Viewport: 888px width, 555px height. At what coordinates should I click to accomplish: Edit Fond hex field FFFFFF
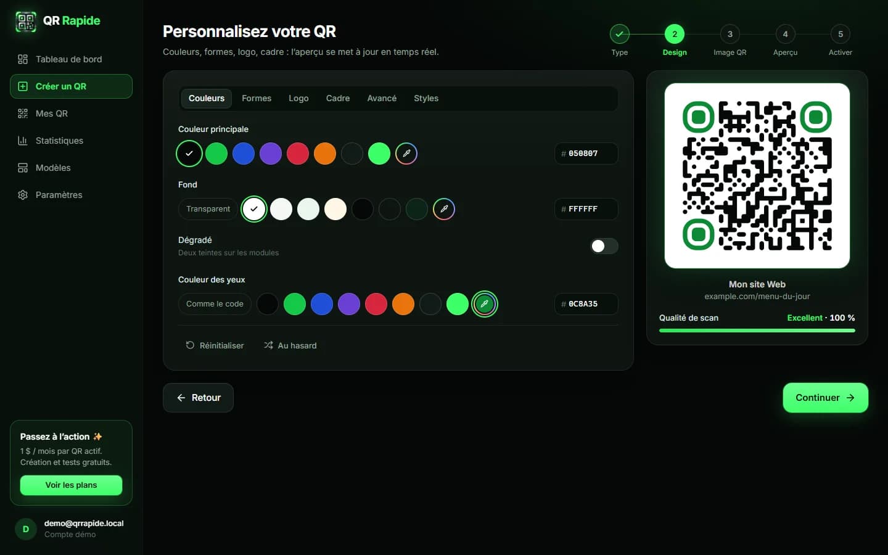[586, 209]
